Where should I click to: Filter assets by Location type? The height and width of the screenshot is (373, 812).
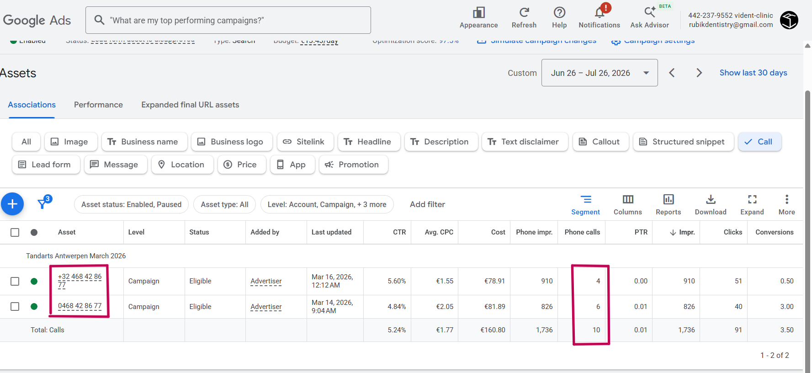click(x=182, y=165)
